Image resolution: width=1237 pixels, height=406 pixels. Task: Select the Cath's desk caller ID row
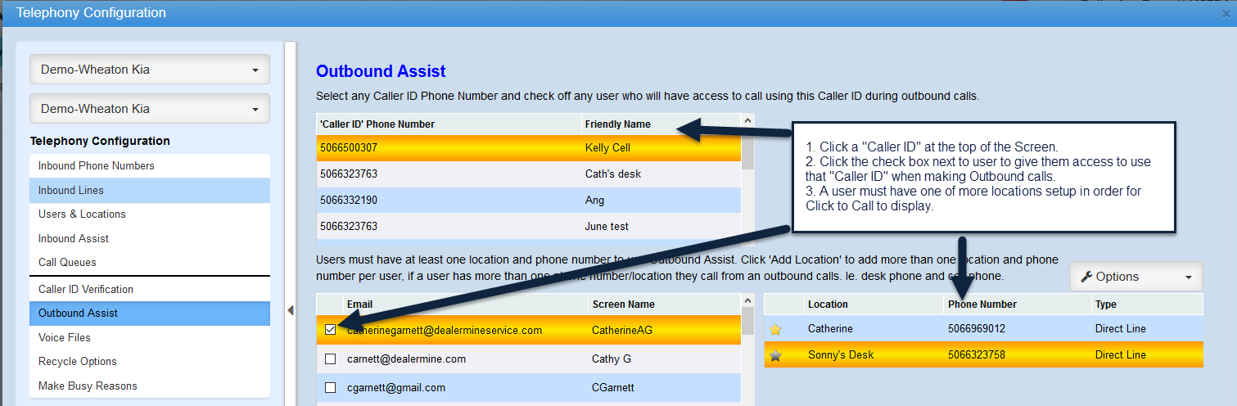point(528,174)
